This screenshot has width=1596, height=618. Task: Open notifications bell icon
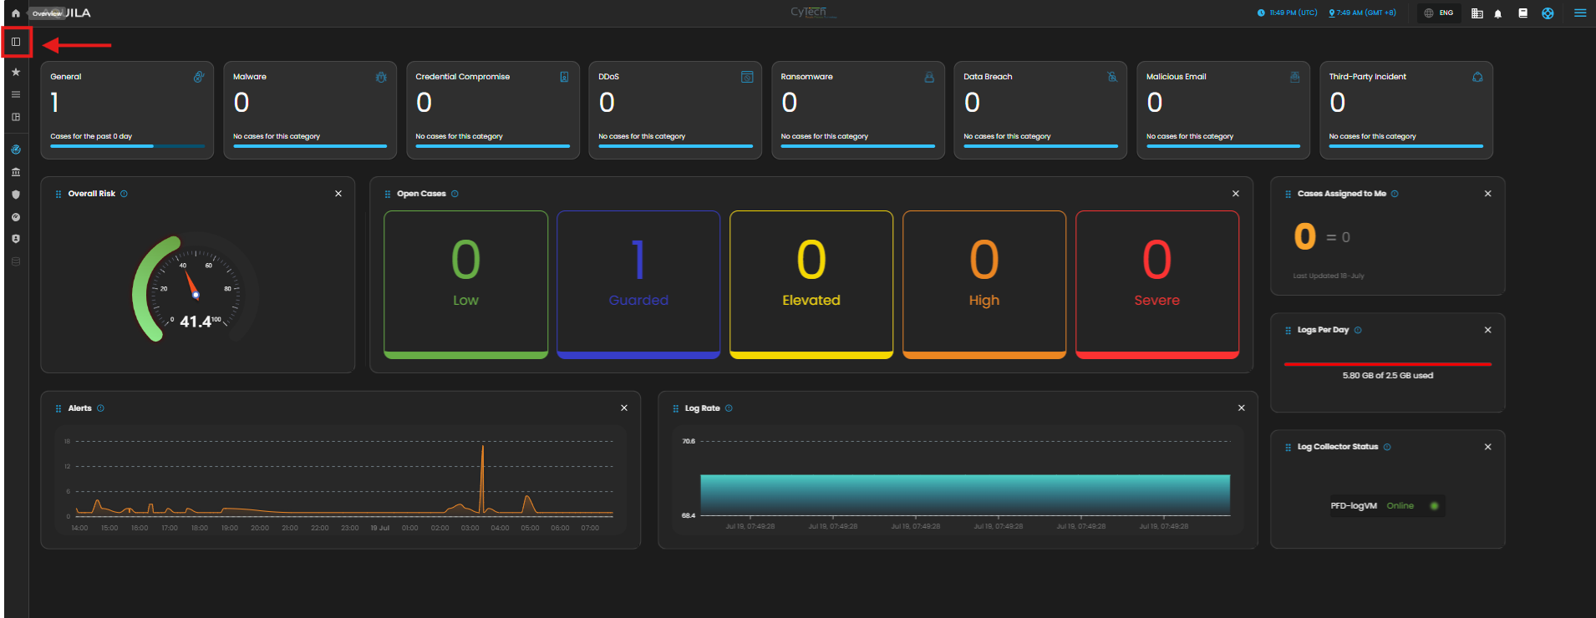[1498, 13]
